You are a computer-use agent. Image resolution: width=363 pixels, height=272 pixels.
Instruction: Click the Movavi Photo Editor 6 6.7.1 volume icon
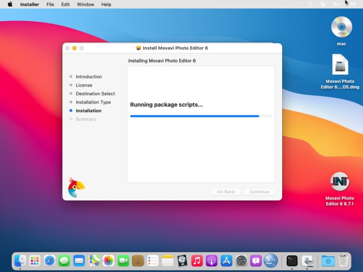(x=340, y=181)
